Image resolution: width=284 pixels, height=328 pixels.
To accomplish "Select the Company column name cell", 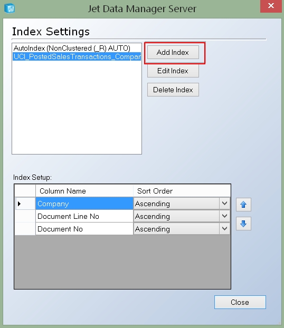I will pos(84,204).
